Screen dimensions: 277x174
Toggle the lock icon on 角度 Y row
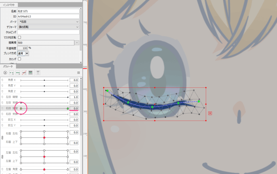point(2,85)
